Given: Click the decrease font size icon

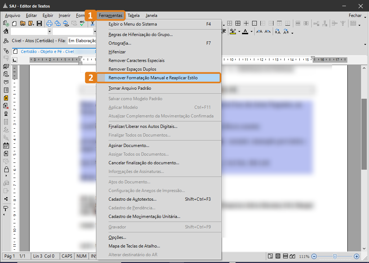Looking at the screenshot, I should point(268,31).
